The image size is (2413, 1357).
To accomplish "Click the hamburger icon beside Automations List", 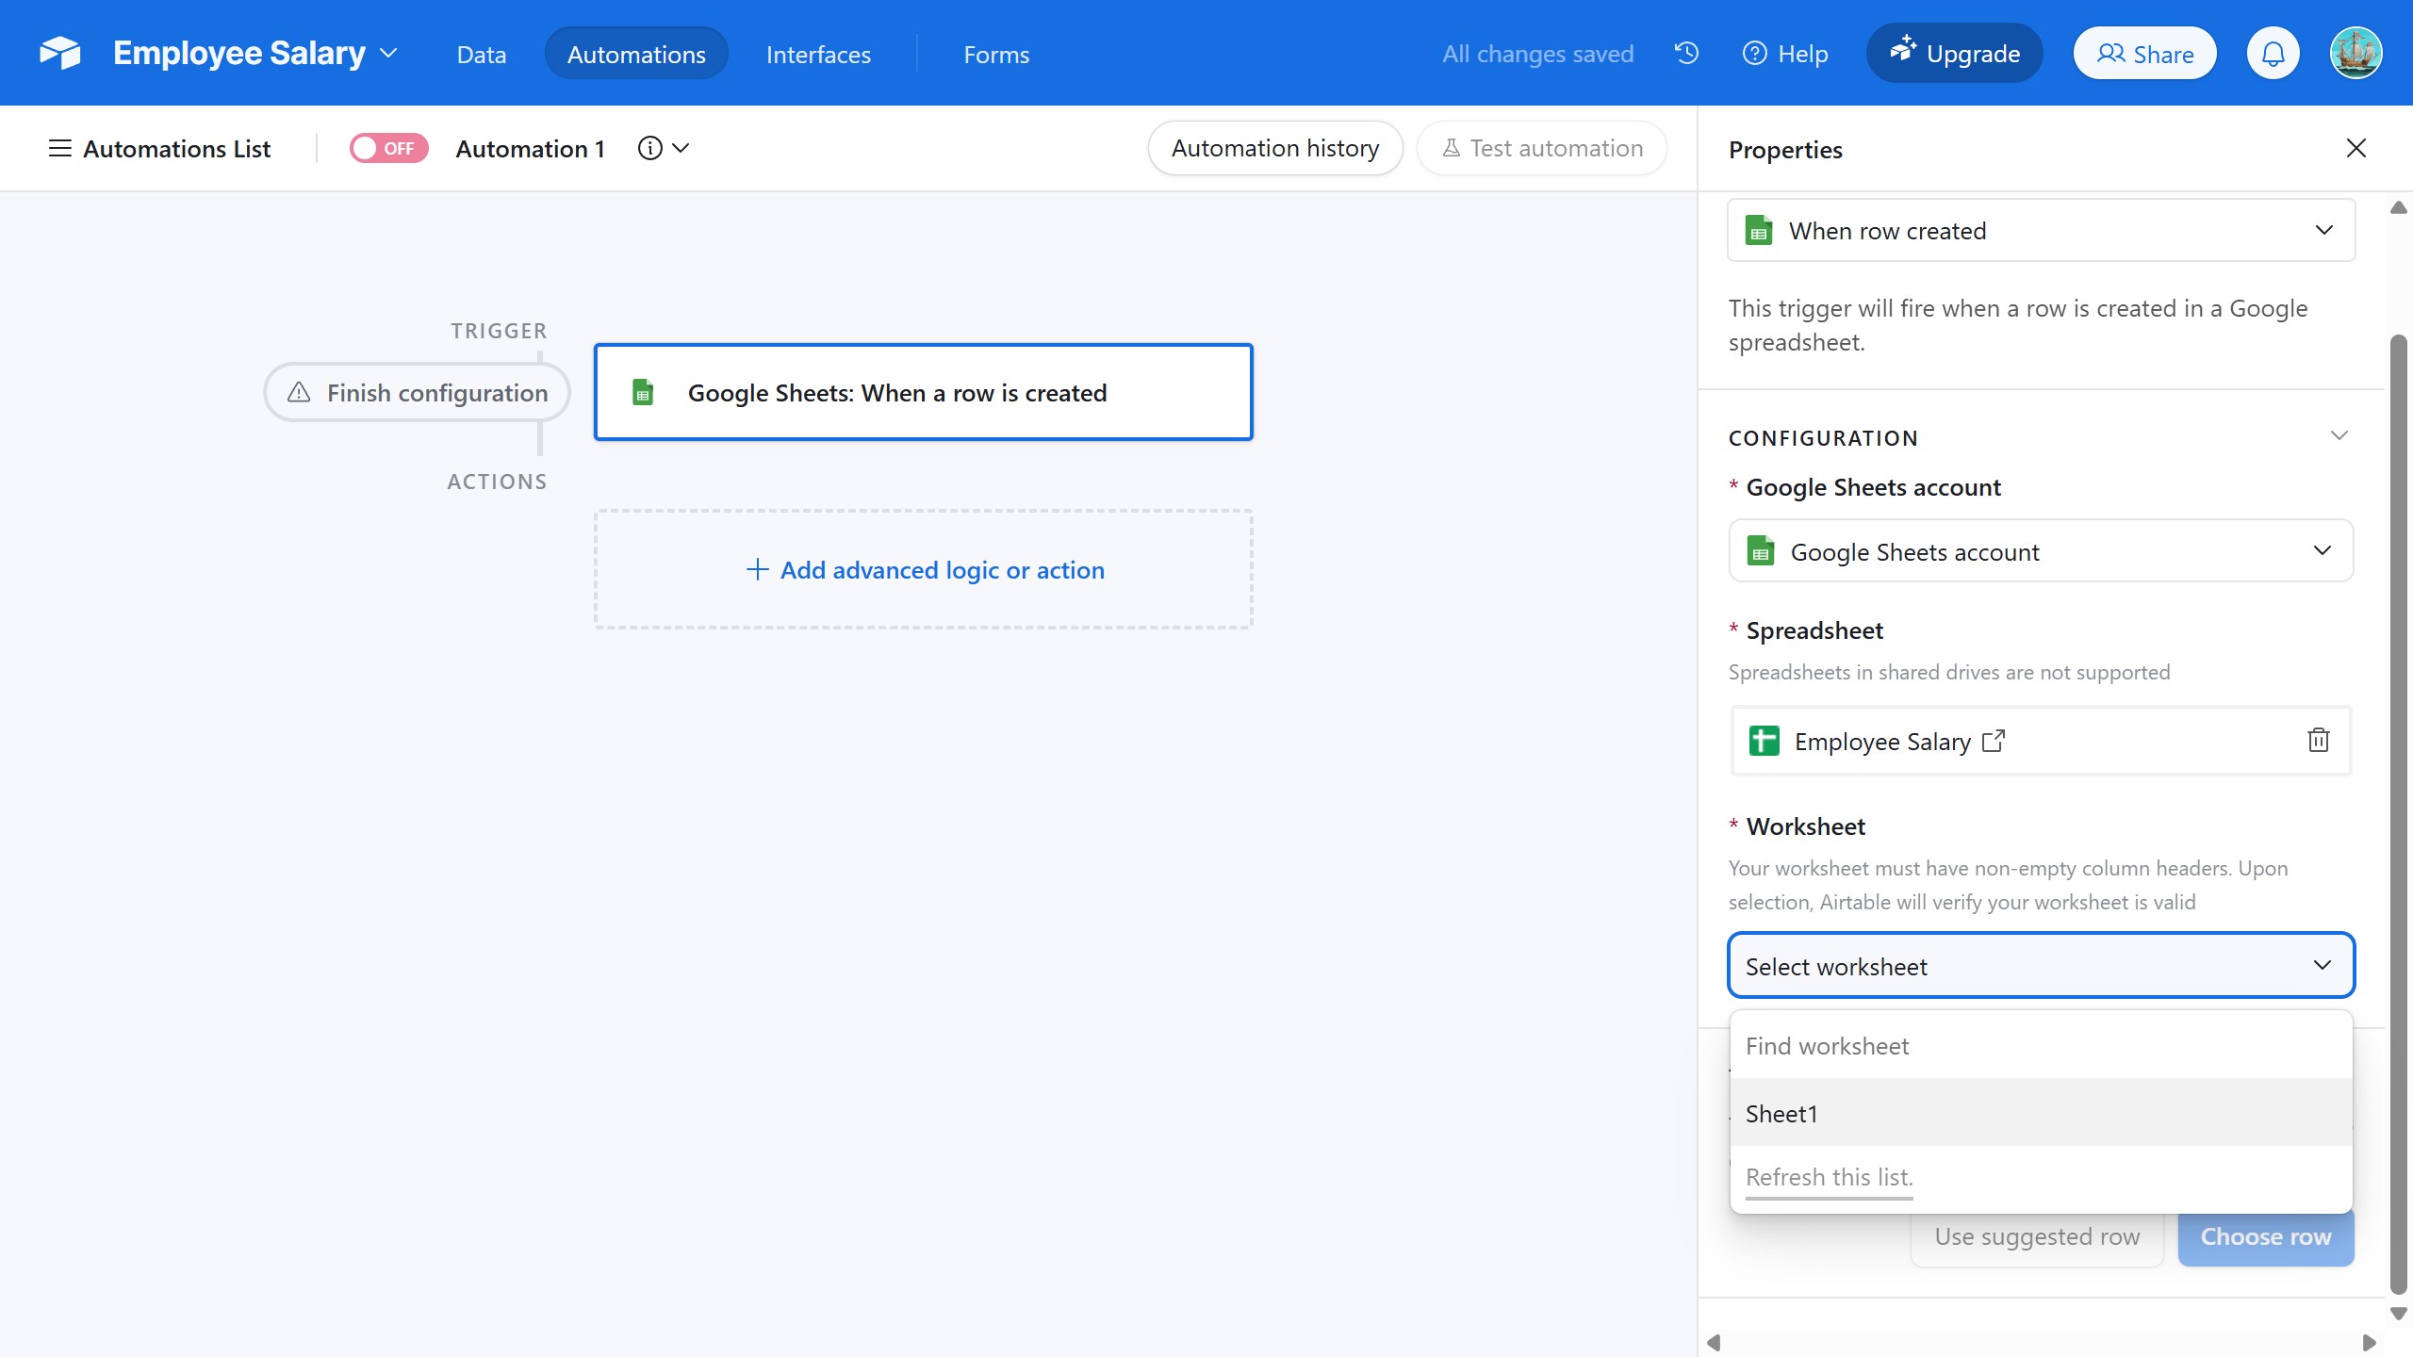I will [59, 148].
